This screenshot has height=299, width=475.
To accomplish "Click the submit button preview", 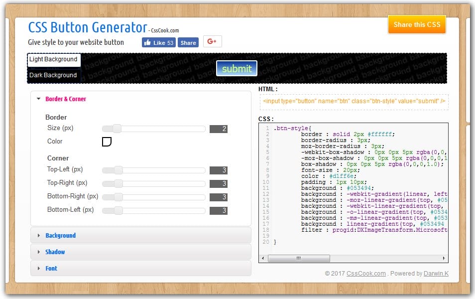I will [237, 68].
